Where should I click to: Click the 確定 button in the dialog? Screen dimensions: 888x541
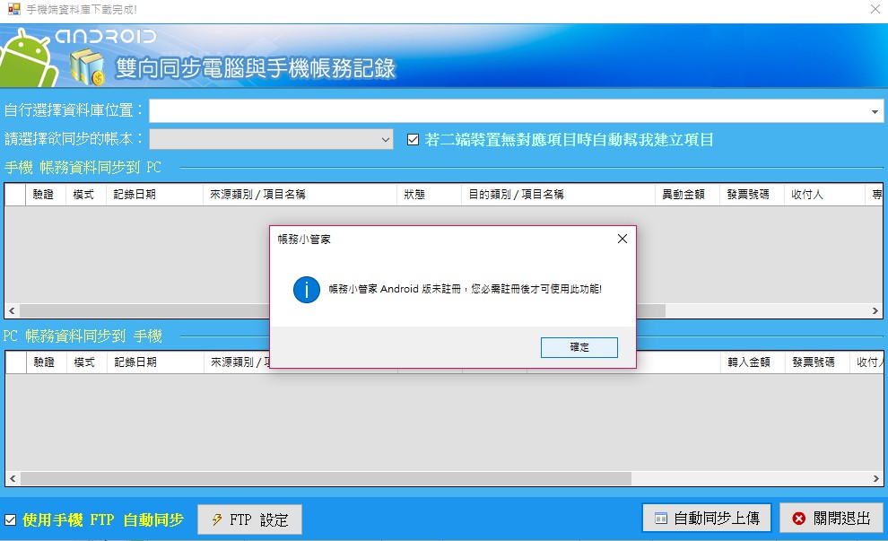579,347
